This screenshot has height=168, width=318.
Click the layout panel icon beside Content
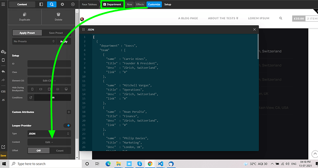click(41, 4)
